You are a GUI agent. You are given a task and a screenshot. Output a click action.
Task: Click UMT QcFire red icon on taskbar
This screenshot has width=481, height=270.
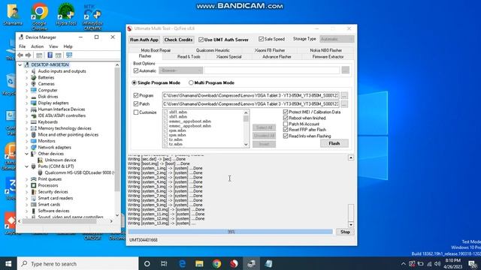(234, 263)
